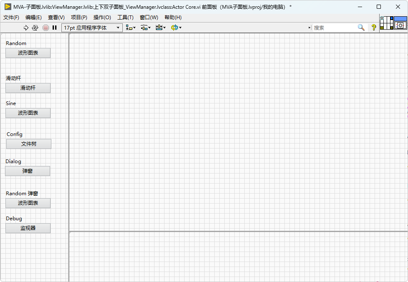Screen dimensions: 408x282
Task: Open the 查看(V) menu
Action: pos(56,18)
